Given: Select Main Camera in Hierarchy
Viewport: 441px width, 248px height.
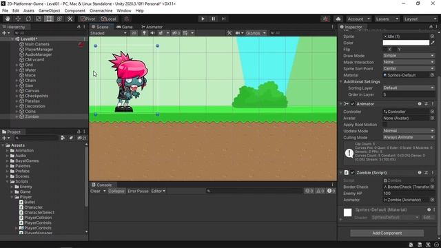Looking at the screenshot, I should (37, 44).
